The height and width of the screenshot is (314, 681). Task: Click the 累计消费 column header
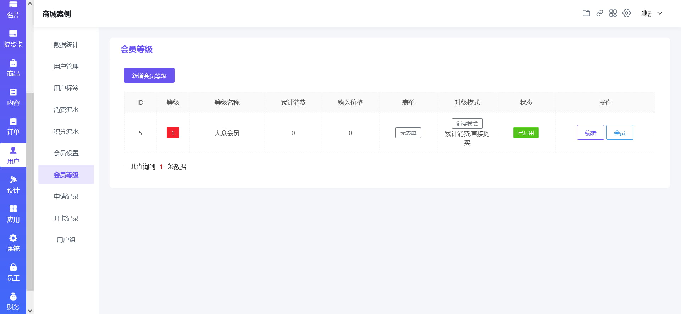point(293,102)
